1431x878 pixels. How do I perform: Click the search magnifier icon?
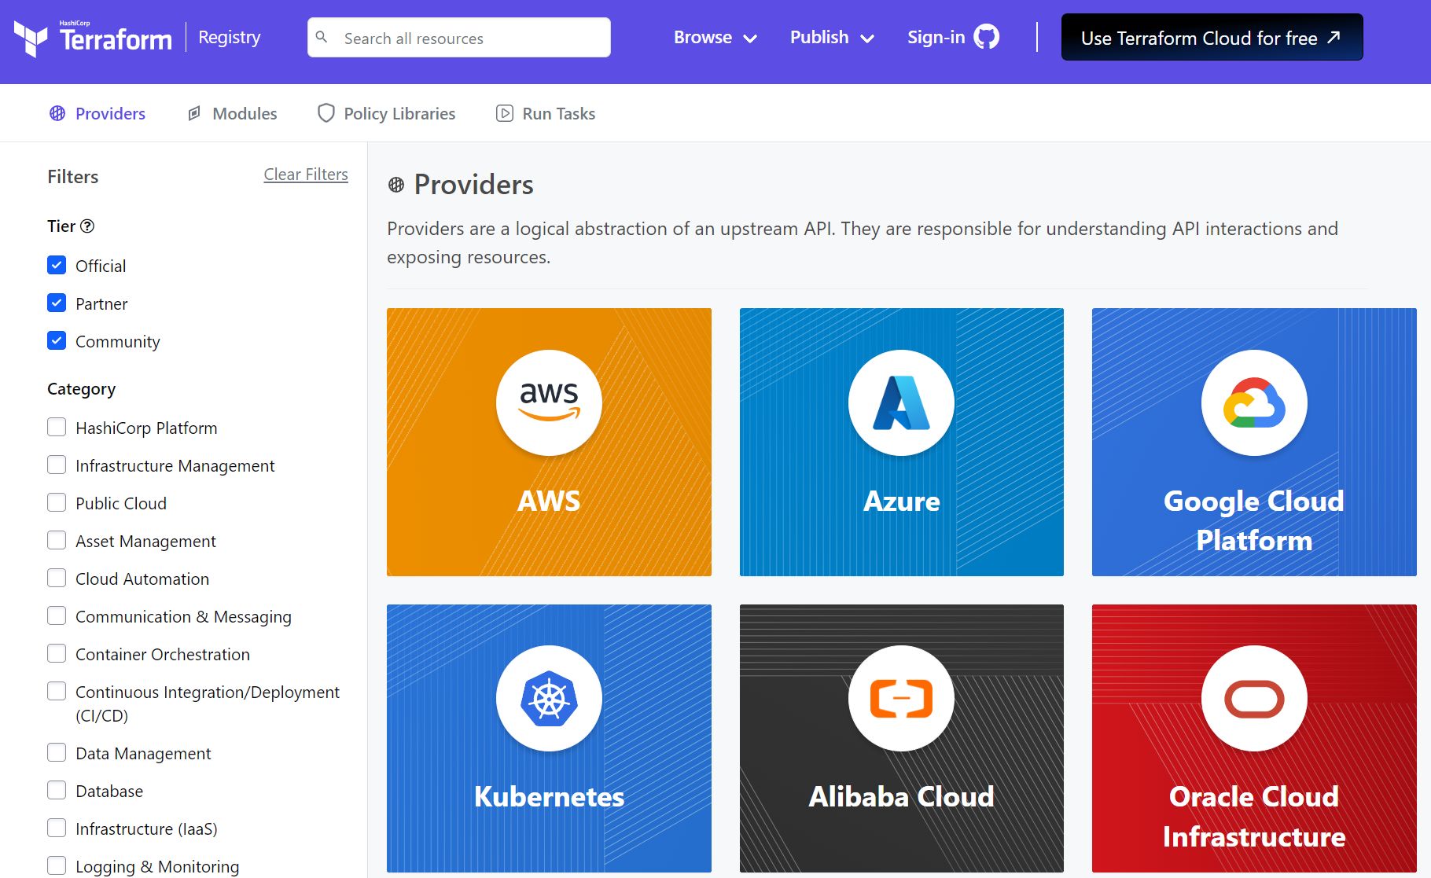pyautogui.click(x=322, y=37)
